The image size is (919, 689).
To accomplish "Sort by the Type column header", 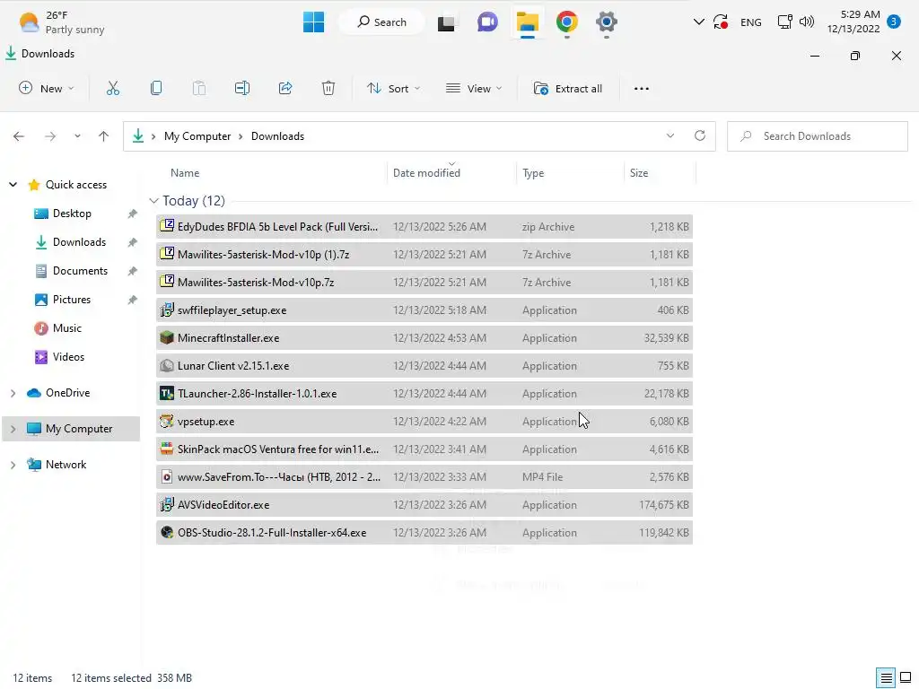I will (x=533, y=173).
